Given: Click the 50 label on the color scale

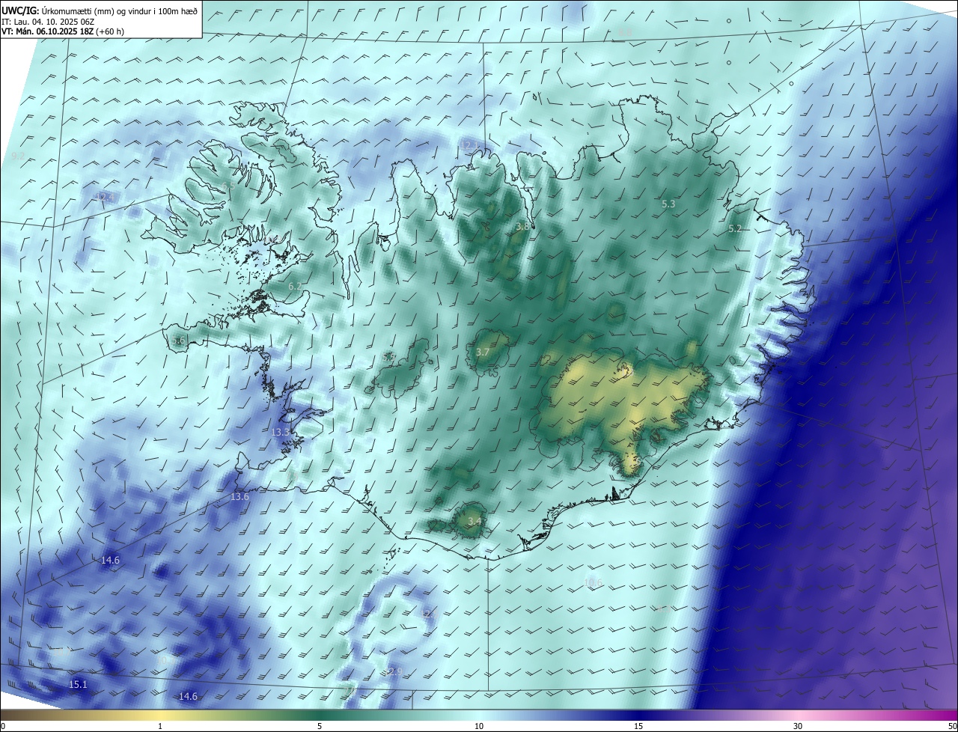Looking at the screenshot, I should 952,726.
